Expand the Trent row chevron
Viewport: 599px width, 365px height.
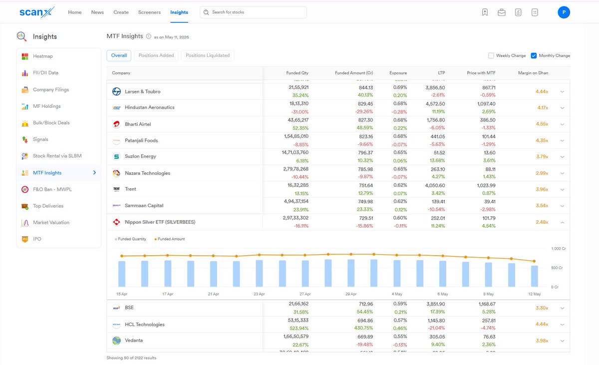[562, 190]
